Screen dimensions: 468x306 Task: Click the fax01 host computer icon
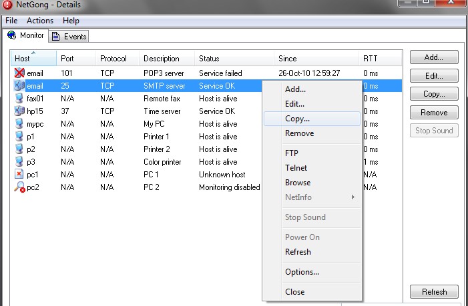point(19,99)
